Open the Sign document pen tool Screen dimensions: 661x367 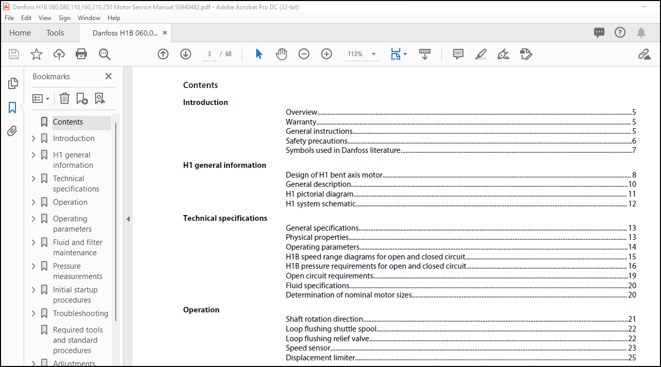(503, 54)
